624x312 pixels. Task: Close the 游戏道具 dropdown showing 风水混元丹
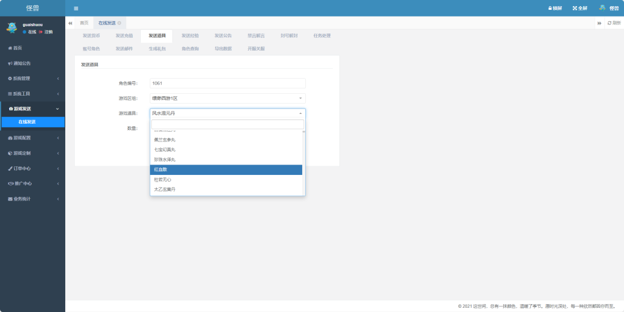pyautogui.click(x=228, y=113)
